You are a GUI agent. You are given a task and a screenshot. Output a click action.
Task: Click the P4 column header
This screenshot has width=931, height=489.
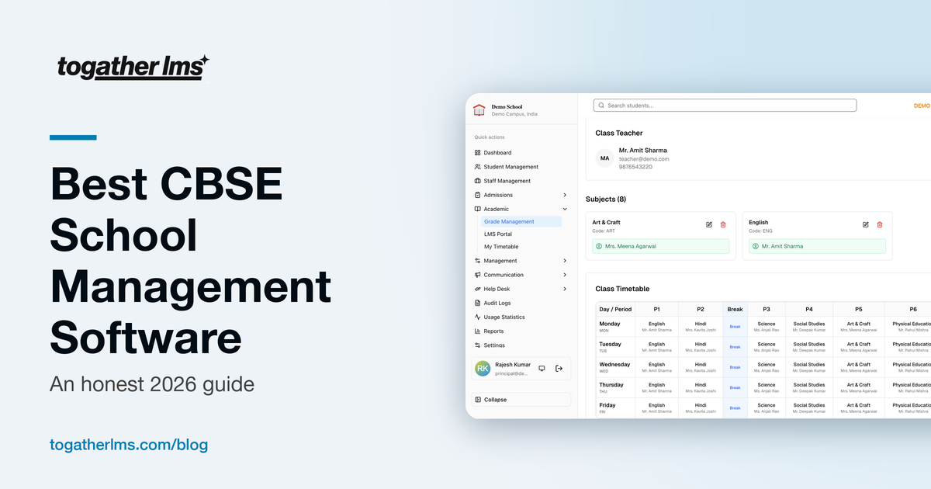coord(809,309)
